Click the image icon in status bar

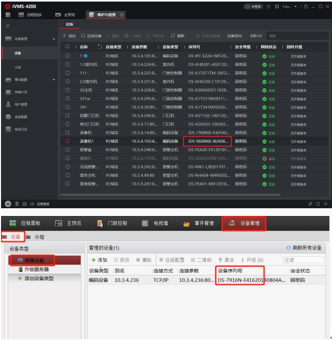click(x=24, y=204)
